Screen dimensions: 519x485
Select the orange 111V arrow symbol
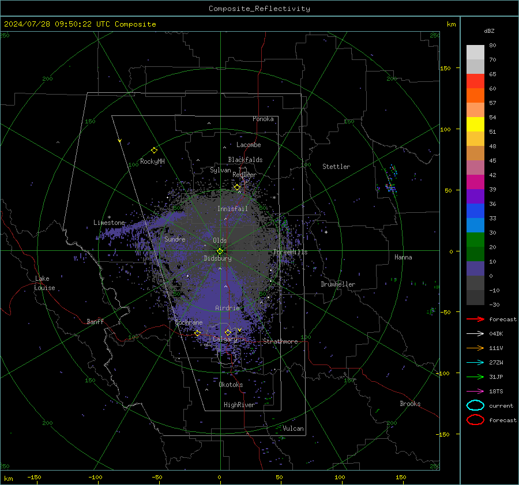pyautogui.click(x=475, y=348)
